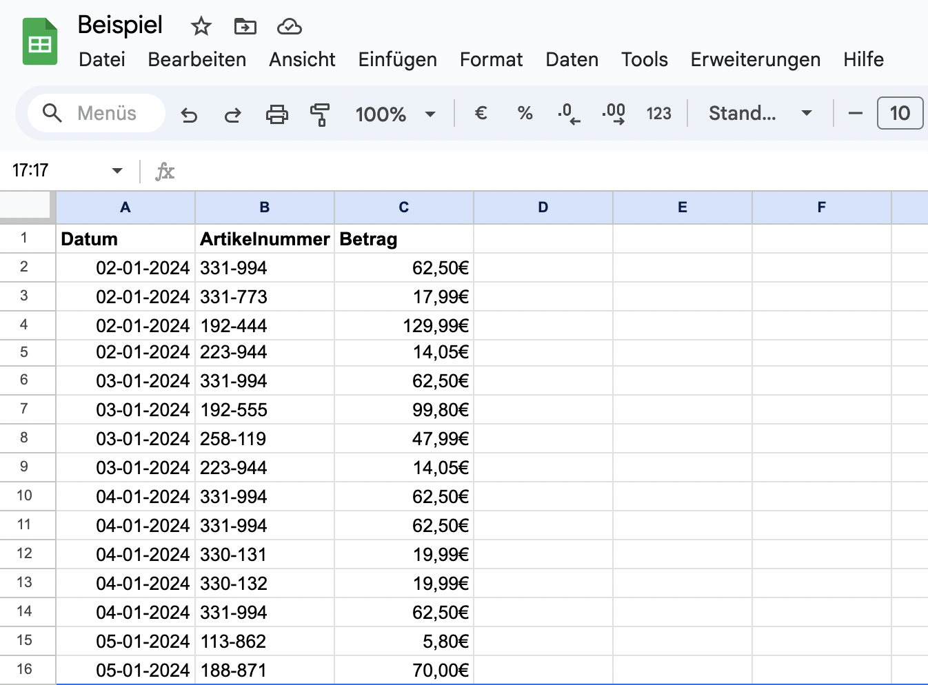This screenshot has width=928, height=685.
Task: Click the Beispiel document title
Action: 120,25
